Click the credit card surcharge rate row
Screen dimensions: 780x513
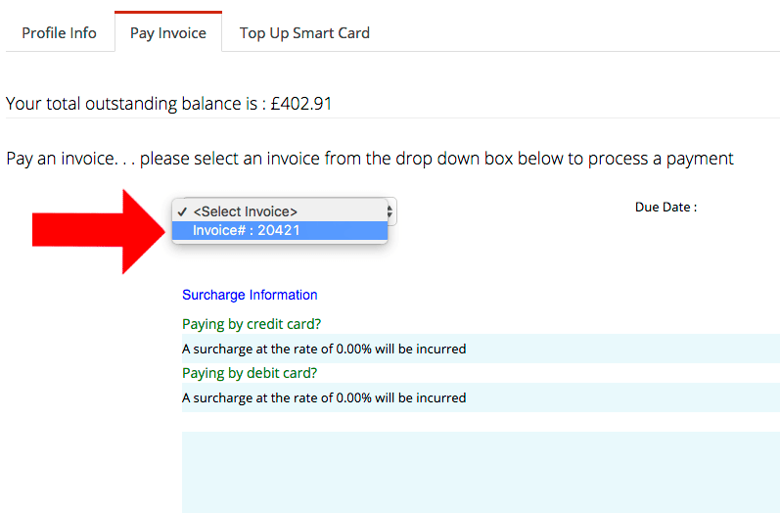click(x=481, y=349)
